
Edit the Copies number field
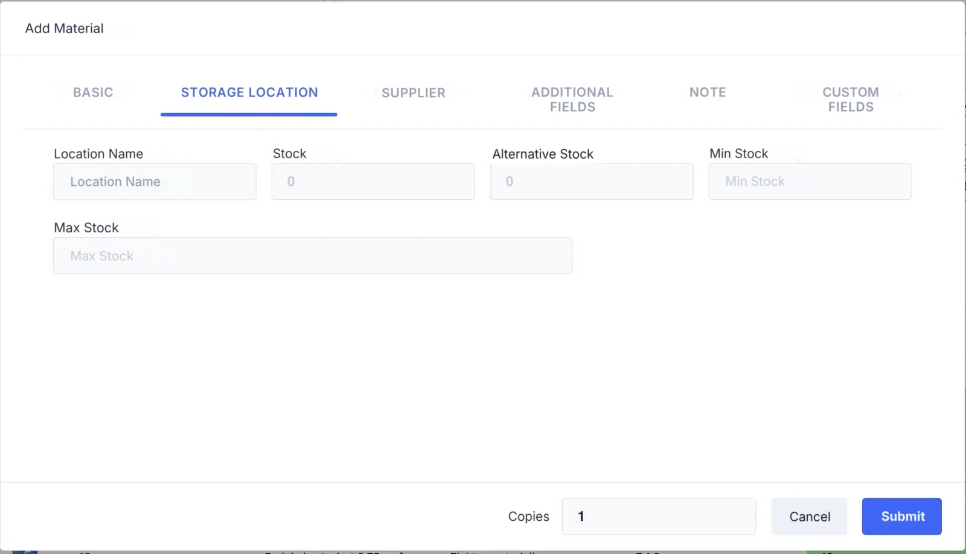[659, 517]
